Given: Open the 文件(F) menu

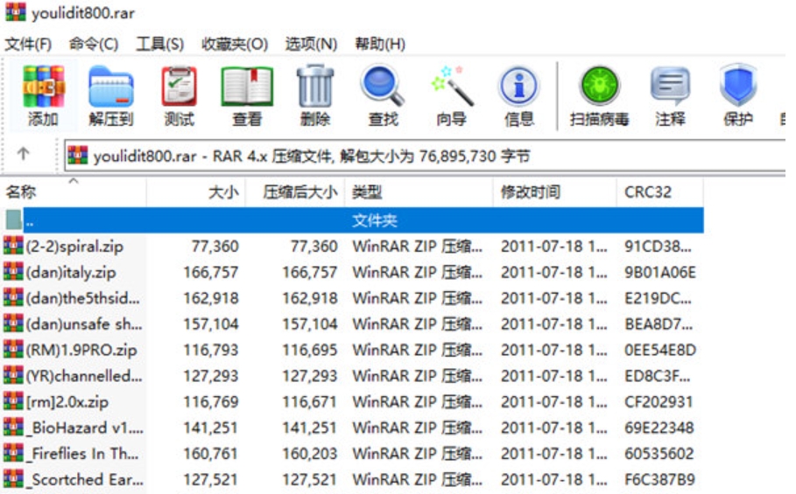Looking at the screenshot, I should pos(28,44).
